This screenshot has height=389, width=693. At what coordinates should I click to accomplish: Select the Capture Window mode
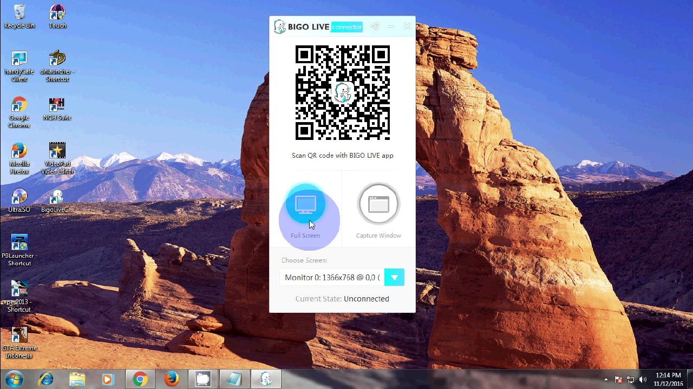[x=378, y=204]
